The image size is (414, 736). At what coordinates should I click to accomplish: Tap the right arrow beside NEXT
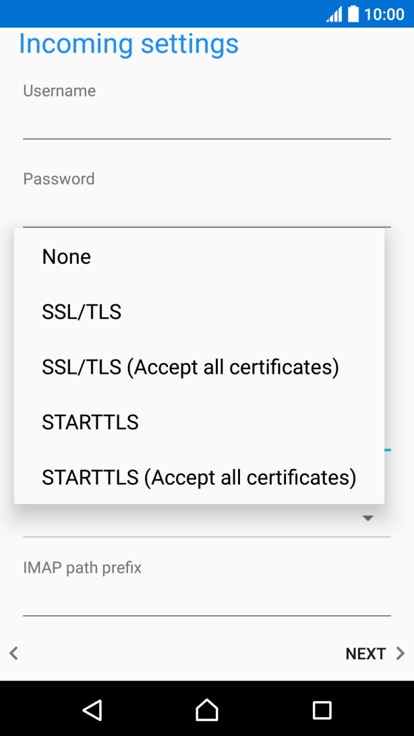396,653
